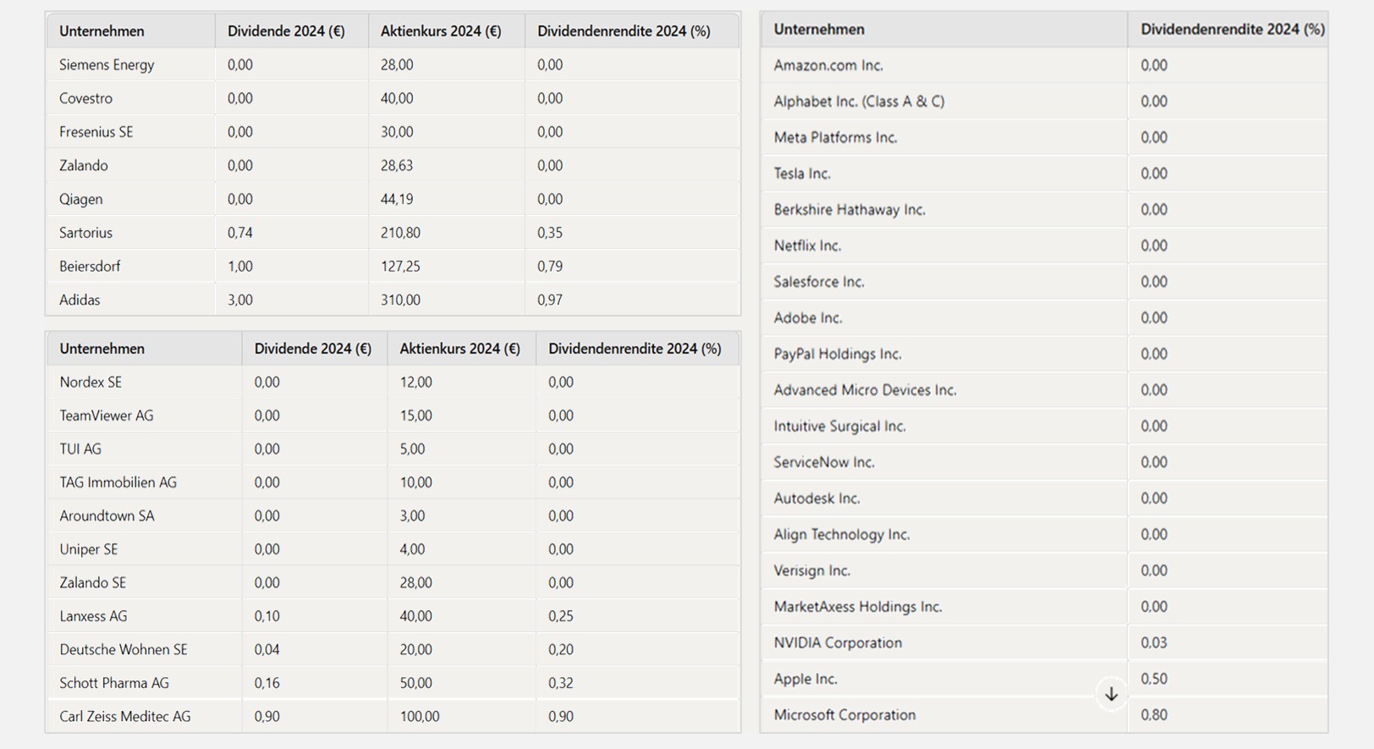Select Beiersdorf dividend yield 0,79

coord(550,266)
